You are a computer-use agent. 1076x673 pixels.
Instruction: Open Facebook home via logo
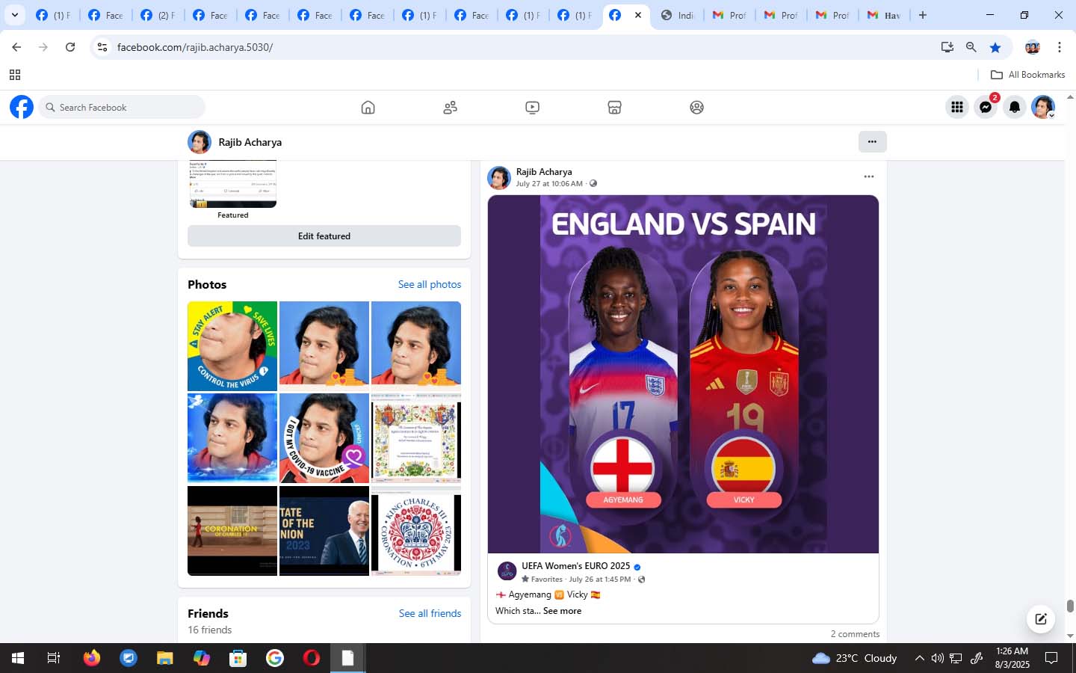point(22,107)
